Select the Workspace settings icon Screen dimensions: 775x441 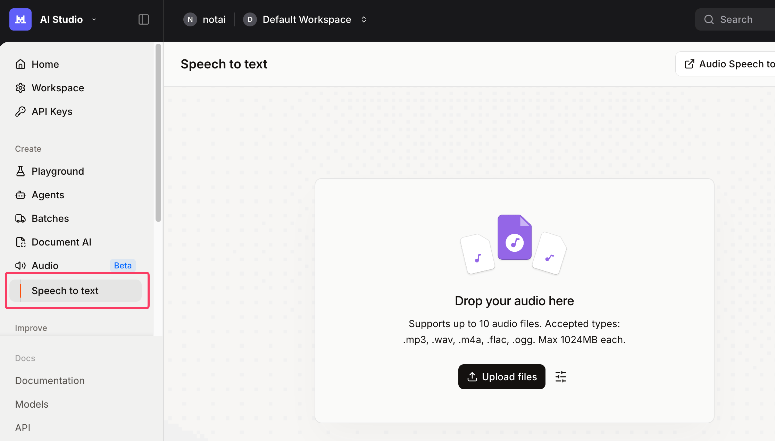point(20,88)
